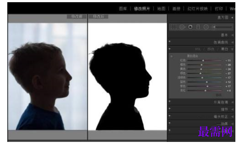239x143 pixels.
Task: Expand the 色调曲线 panel triangle
Action: click(x=232, y=42)
